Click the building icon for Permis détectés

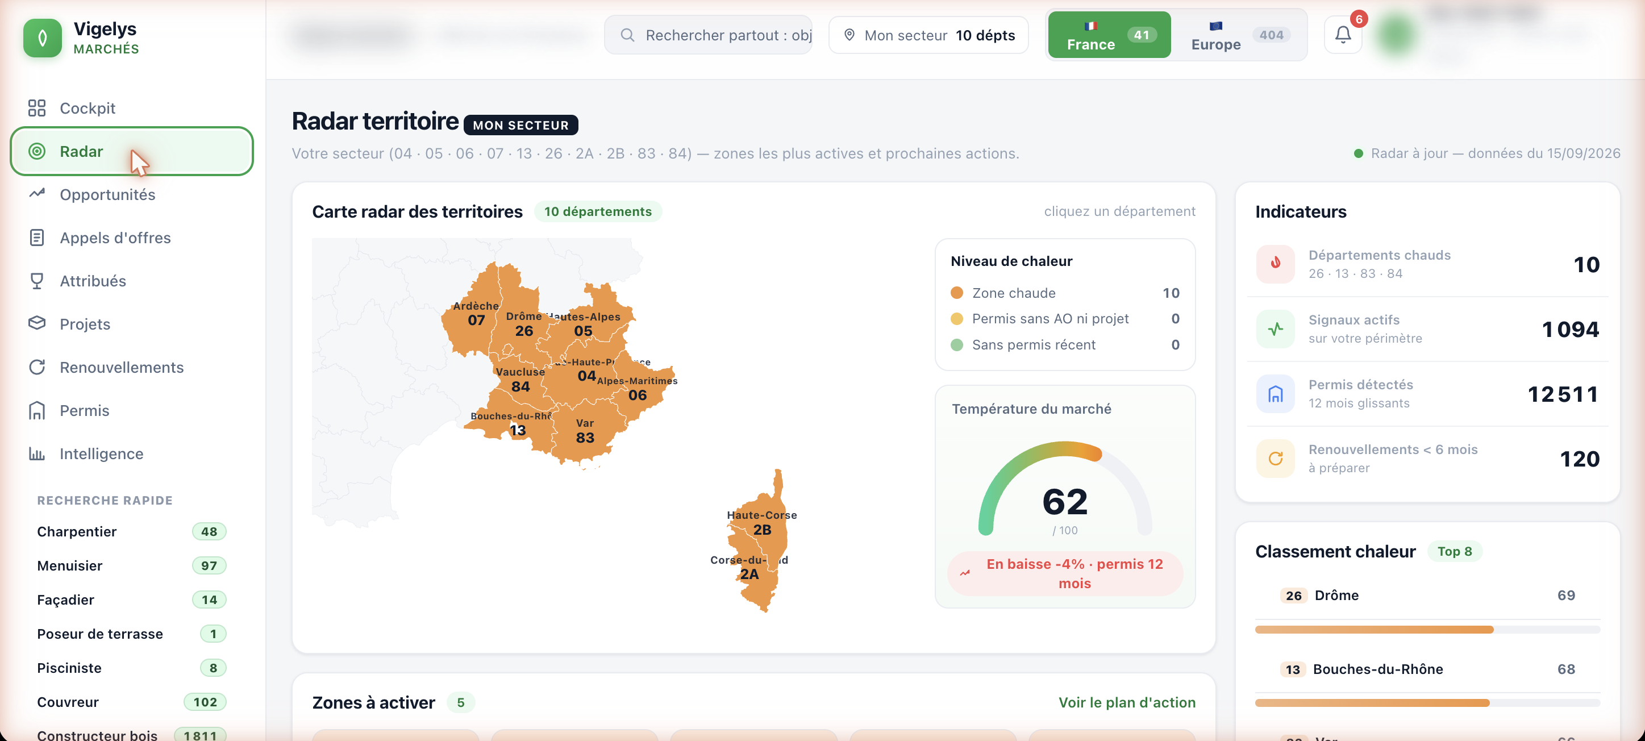pos(1275,394)
